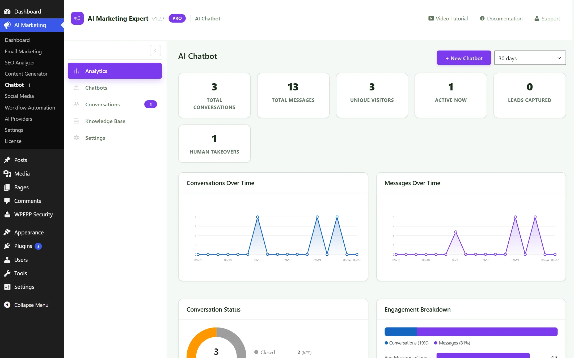This screenshot has height=358, width=574.
Task: Click the Chatbots message icon
Action: [x=77, y=88]
